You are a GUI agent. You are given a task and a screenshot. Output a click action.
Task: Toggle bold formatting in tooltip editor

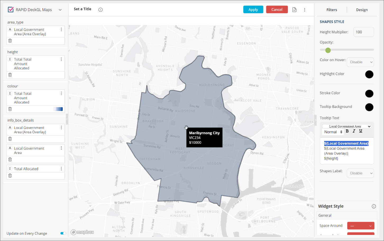347,131
